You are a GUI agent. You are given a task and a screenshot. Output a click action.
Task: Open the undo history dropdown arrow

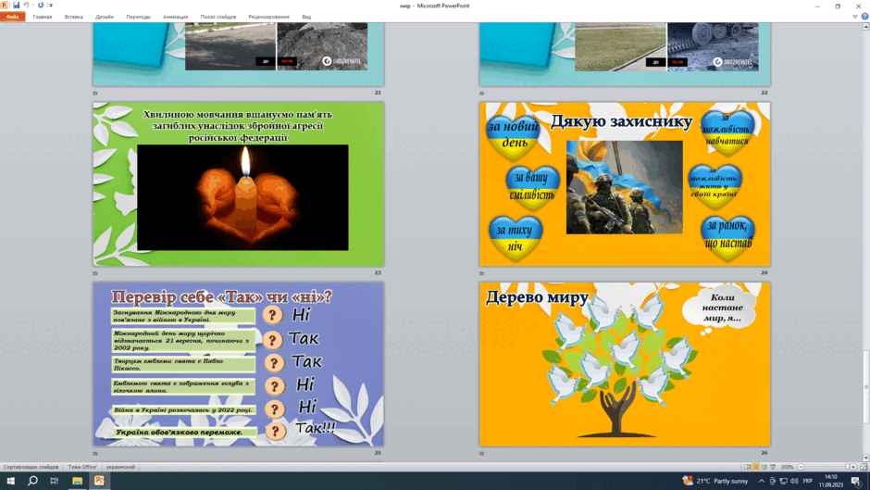[x=32, y=6]
